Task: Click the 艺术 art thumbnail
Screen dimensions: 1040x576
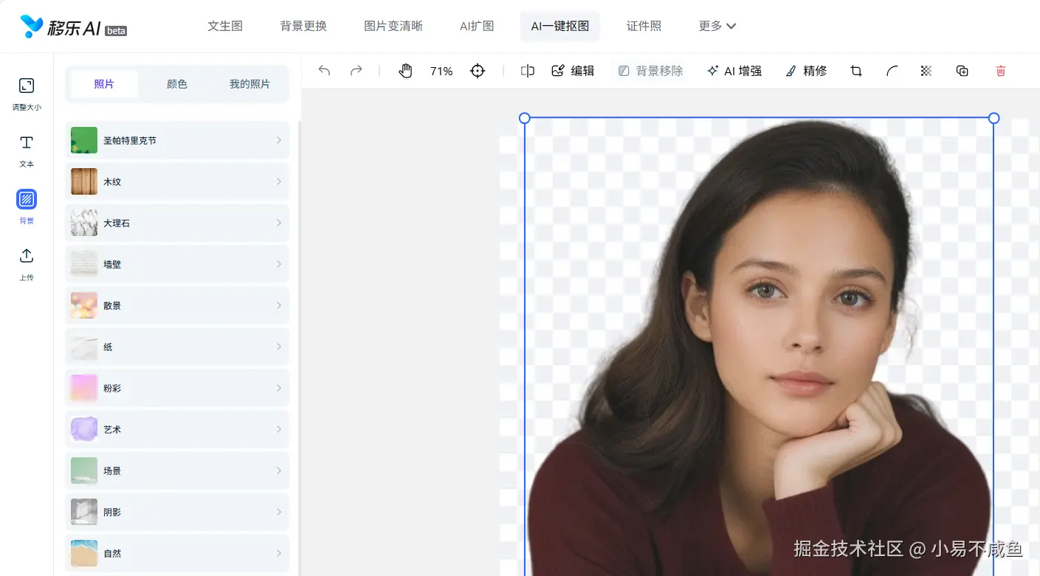Action: [84, 429]
